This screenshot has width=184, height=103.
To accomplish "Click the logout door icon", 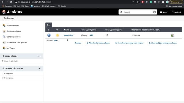I will [x=172, y=12].
